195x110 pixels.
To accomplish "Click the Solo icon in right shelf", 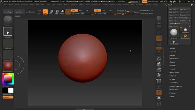I will point(159,99).
